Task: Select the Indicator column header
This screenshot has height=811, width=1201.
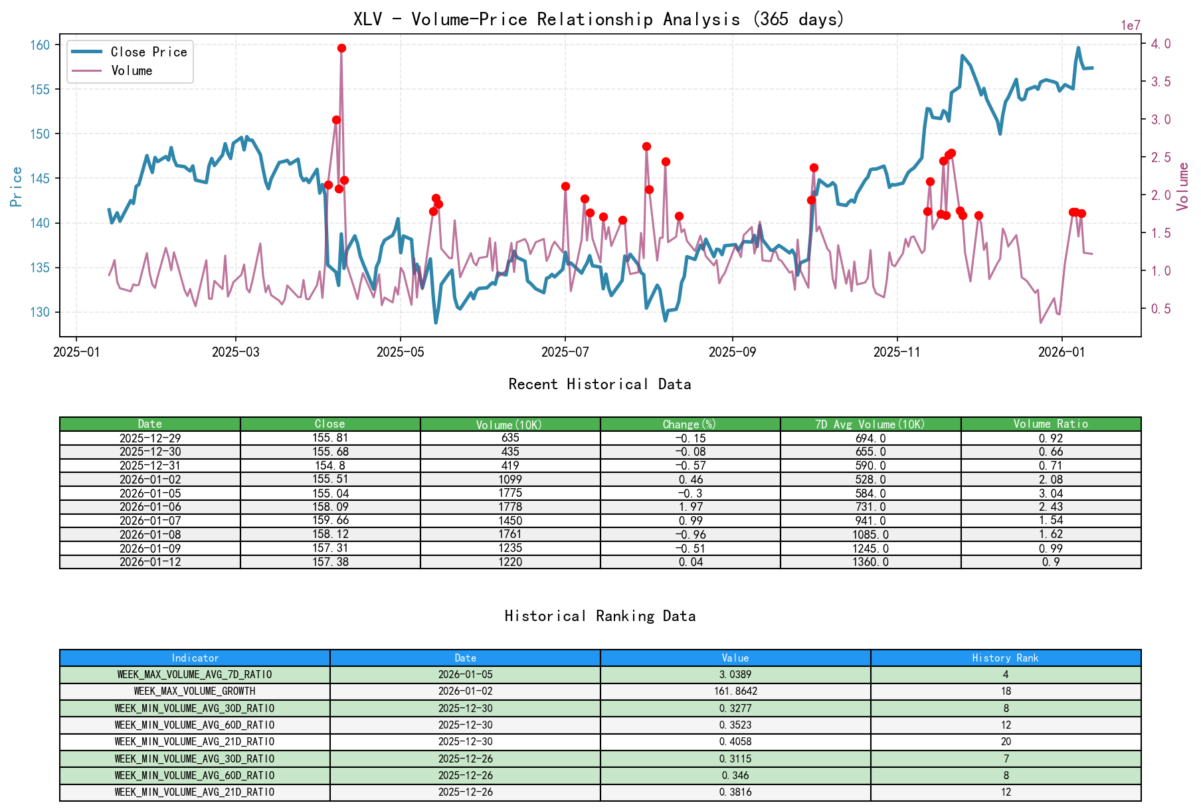Action: (194, 658)
